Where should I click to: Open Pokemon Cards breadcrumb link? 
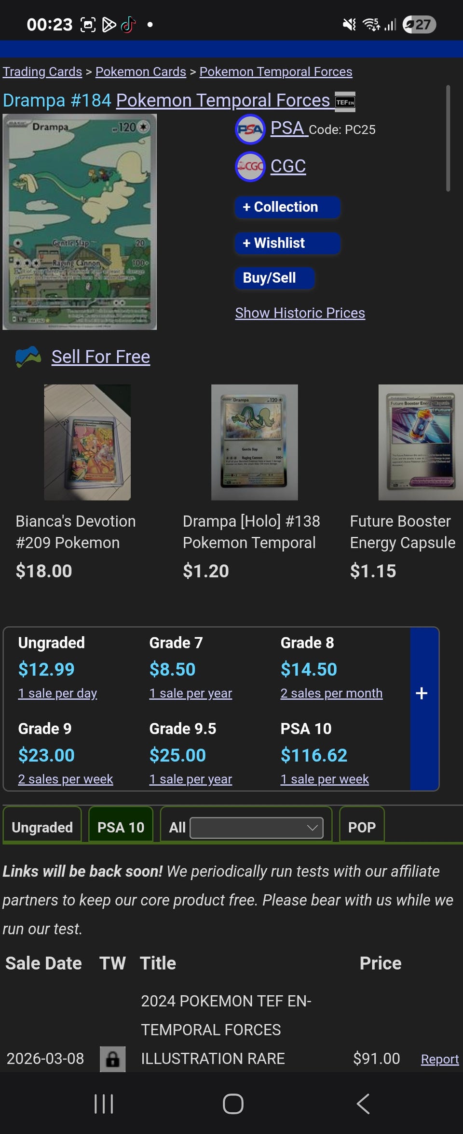click(140, 72)
